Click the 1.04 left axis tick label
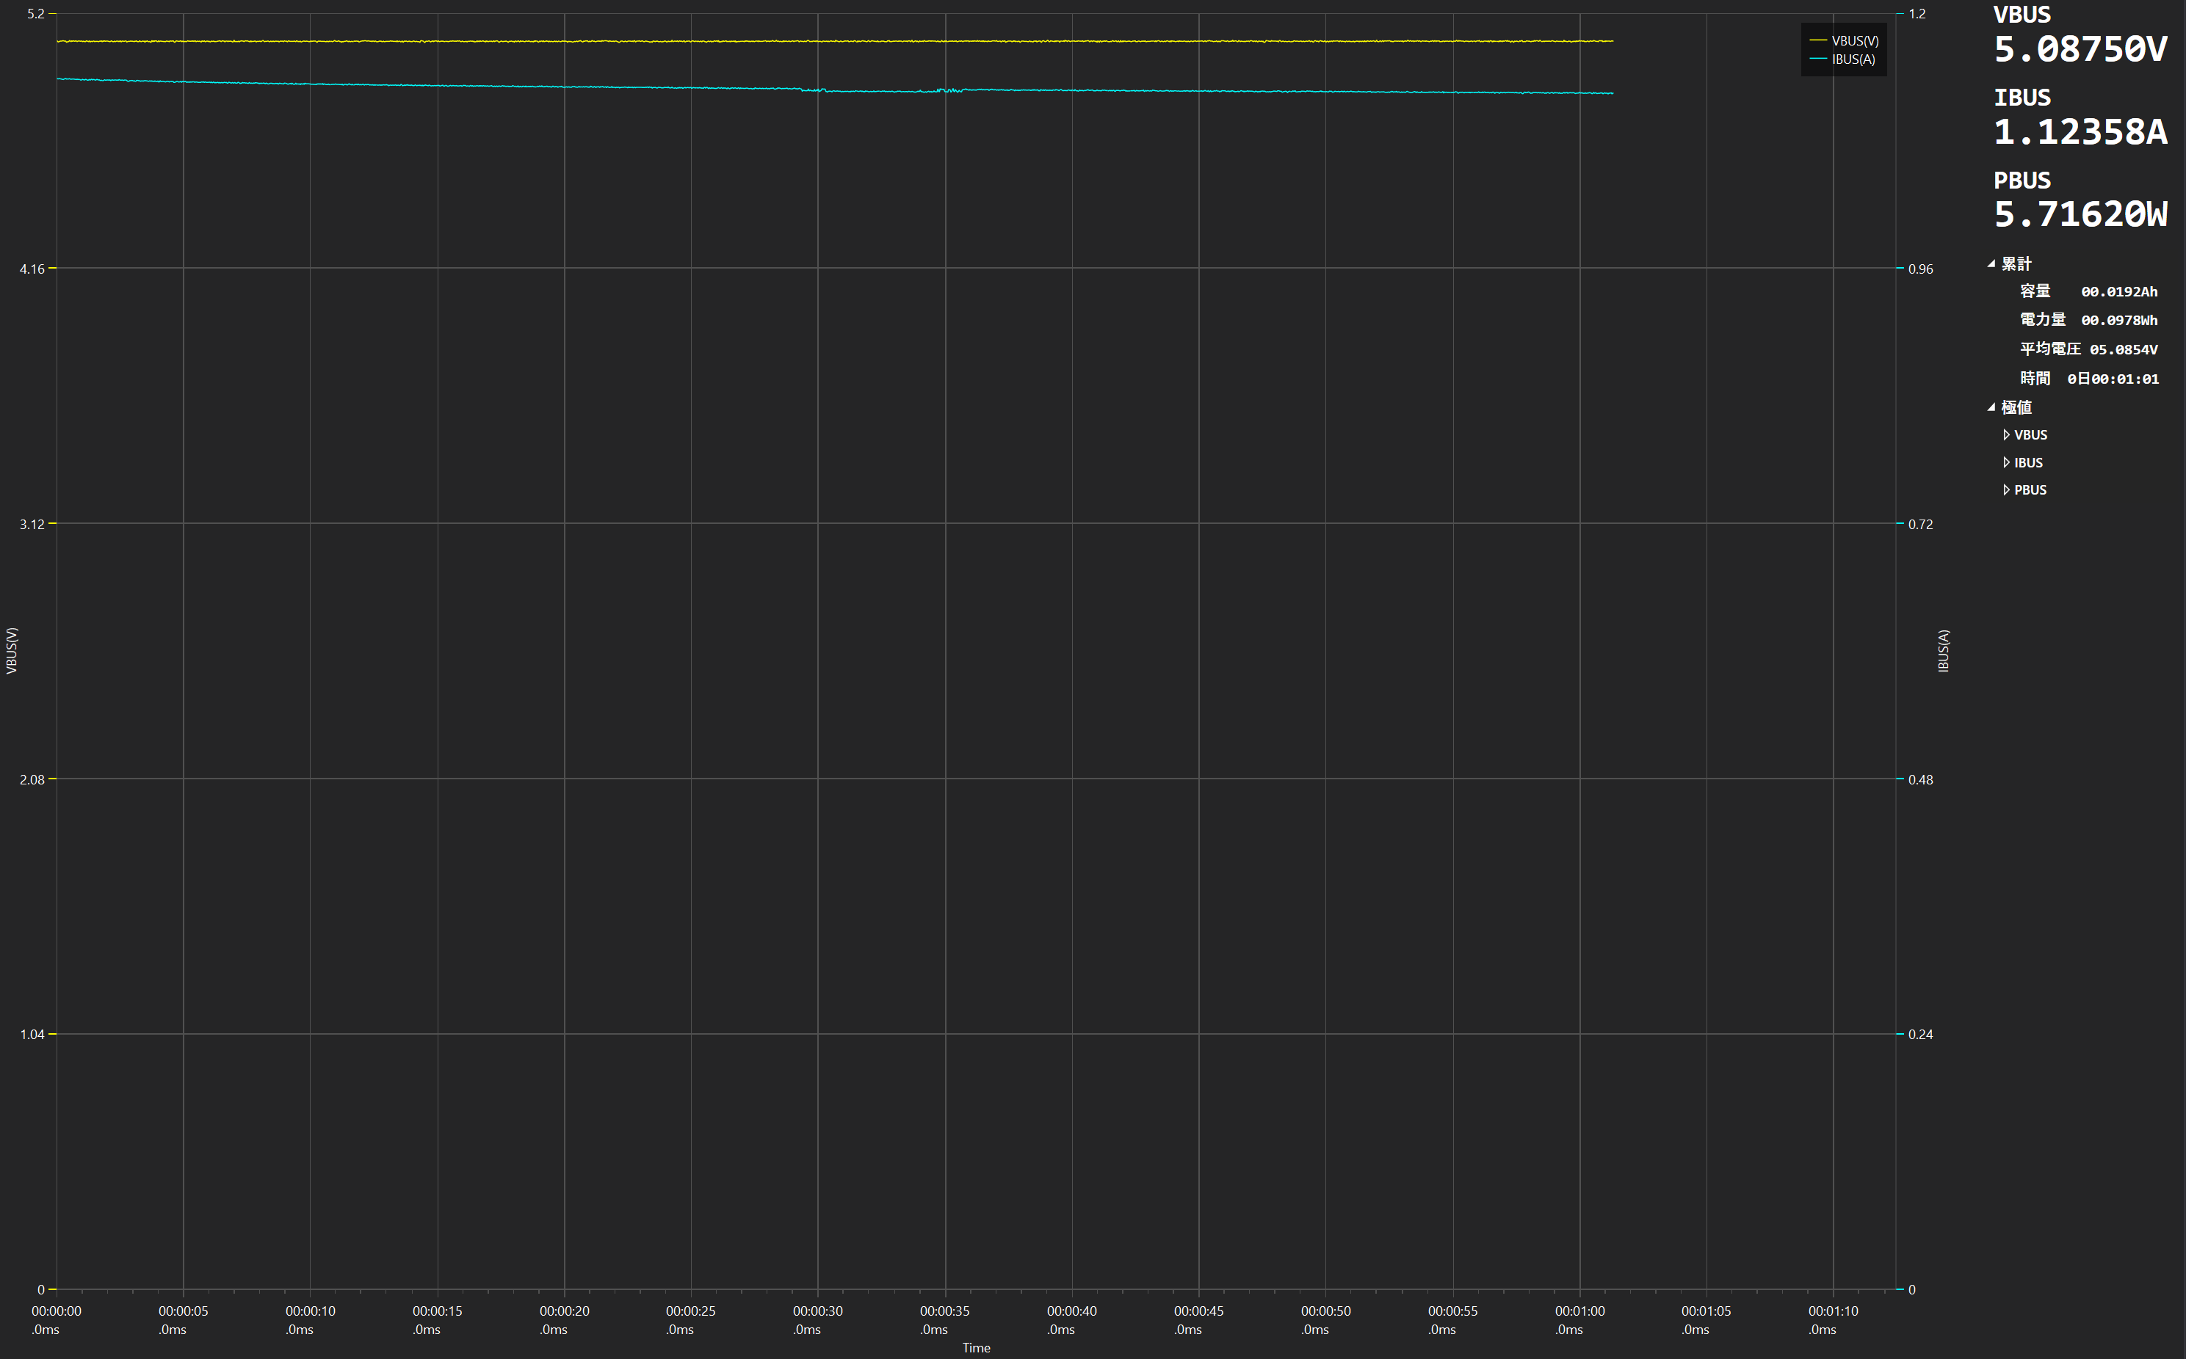 (x=32, y=1035)
